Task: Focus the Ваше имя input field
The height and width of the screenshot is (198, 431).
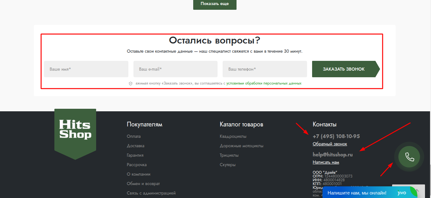Action: 86,69
